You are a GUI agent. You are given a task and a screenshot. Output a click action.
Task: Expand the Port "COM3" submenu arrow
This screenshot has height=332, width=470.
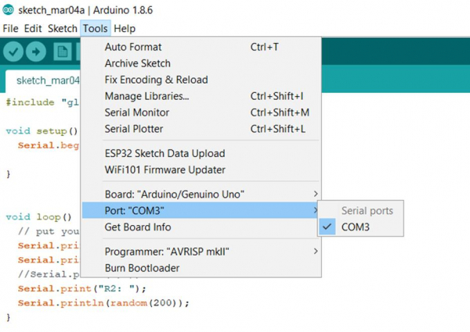pyautogui.click(x=316, y=211)
